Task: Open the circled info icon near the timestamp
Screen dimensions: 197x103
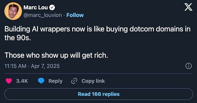Action: [x=189, y=66]
